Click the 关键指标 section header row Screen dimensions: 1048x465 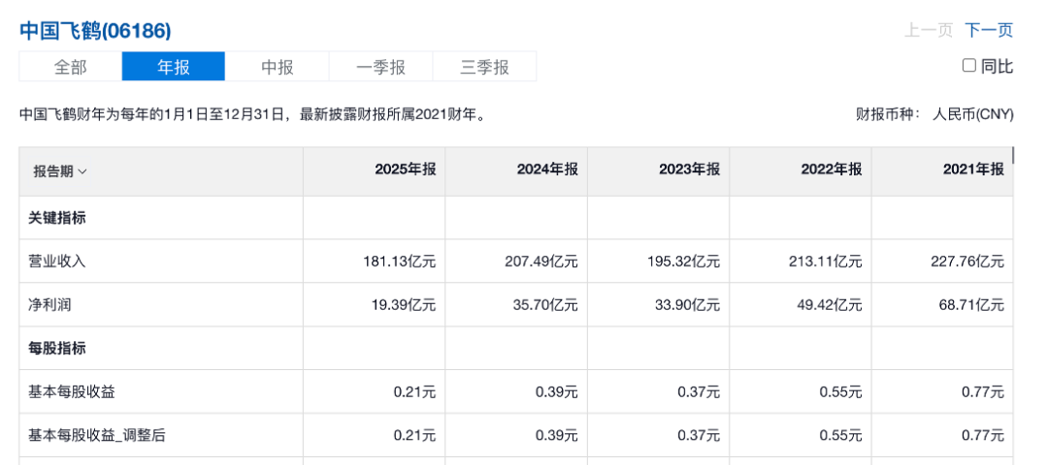(58, 218)
